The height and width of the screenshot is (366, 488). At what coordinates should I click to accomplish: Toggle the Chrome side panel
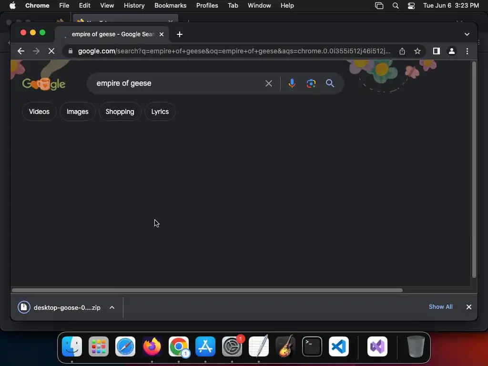coord(437,51)
